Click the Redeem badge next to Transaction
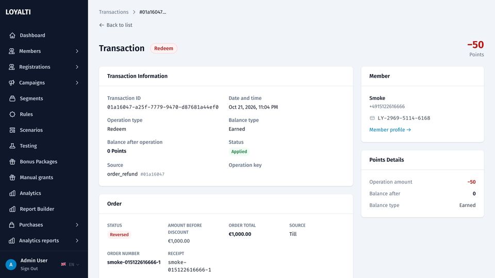The image size is (495, 278). coord(163,48)
